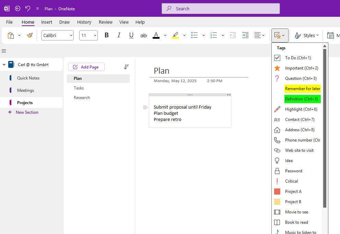
Task: Select the Projects section
Action: pos(31,102)
